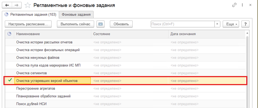Click the Дата окончания cell of Поиск дублей НСИ
The width and height of the screenshot is (258, 108).
coord(207,104)
